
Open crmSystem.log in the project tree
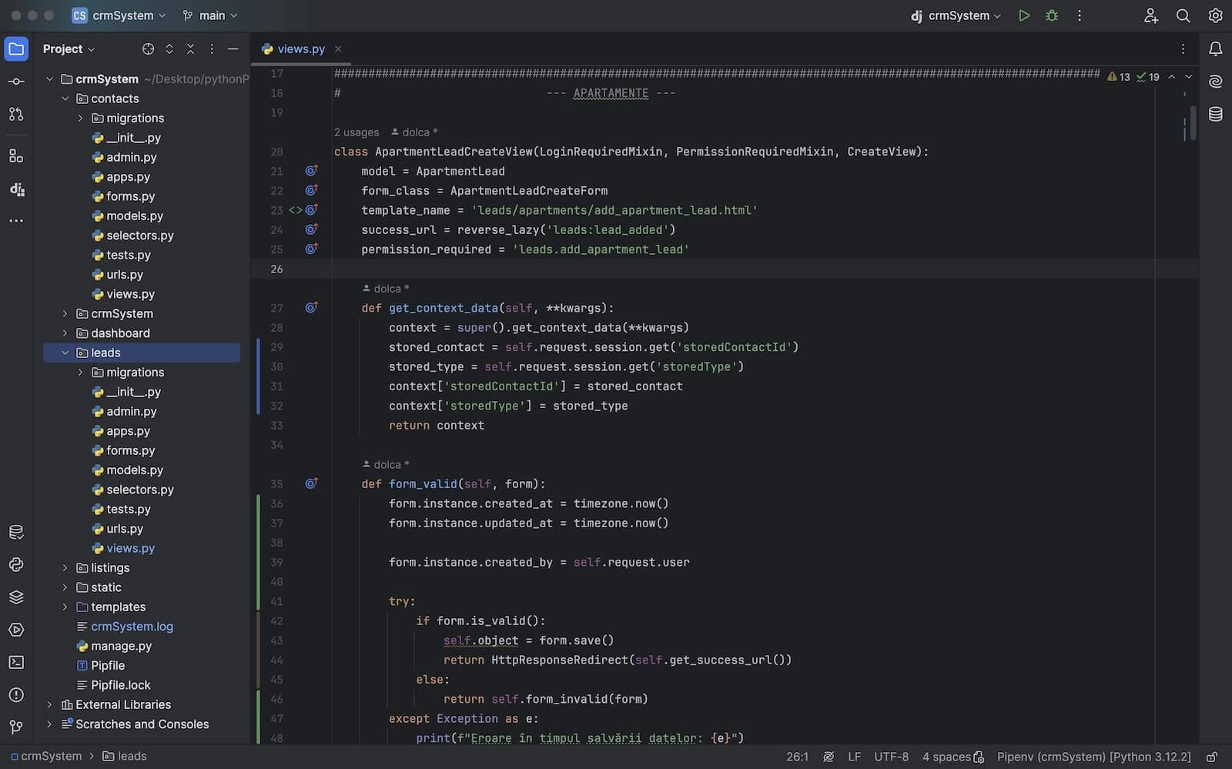click(132, 627)
